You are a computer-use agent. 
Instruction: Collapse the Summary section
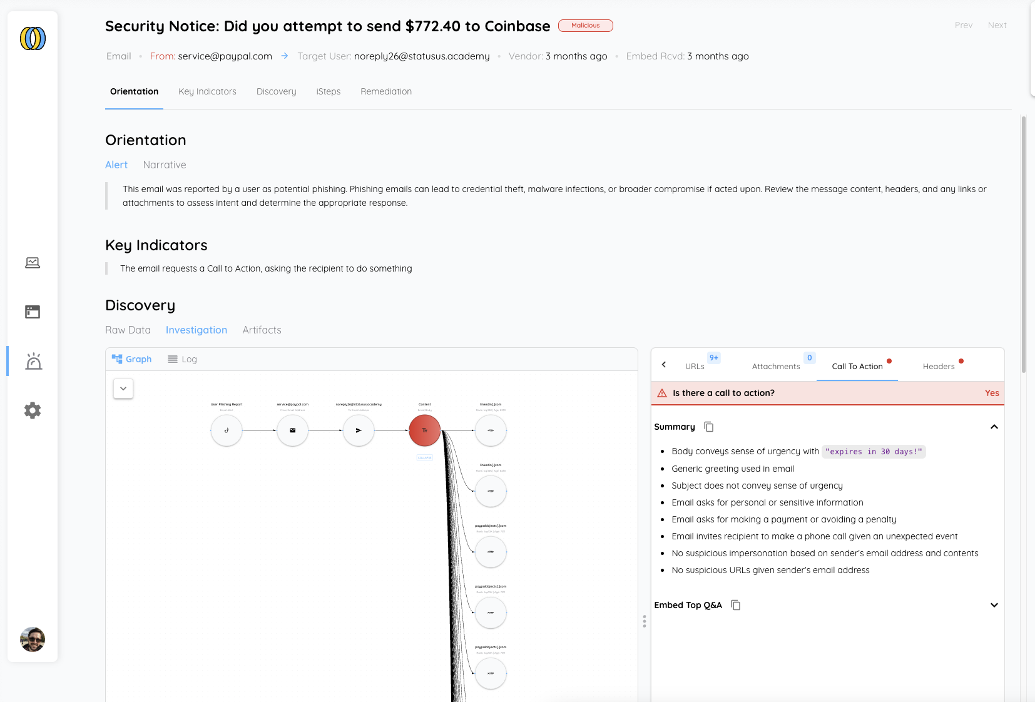click(994, 427)
